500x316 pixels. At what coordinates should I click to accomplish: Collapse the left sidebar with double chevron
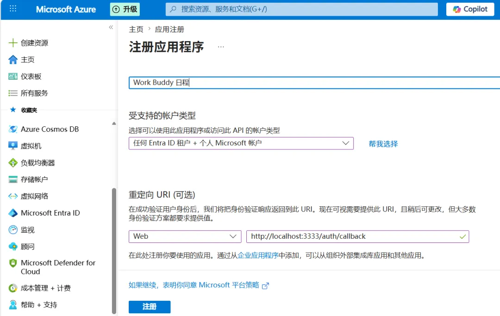coord(111,27)
